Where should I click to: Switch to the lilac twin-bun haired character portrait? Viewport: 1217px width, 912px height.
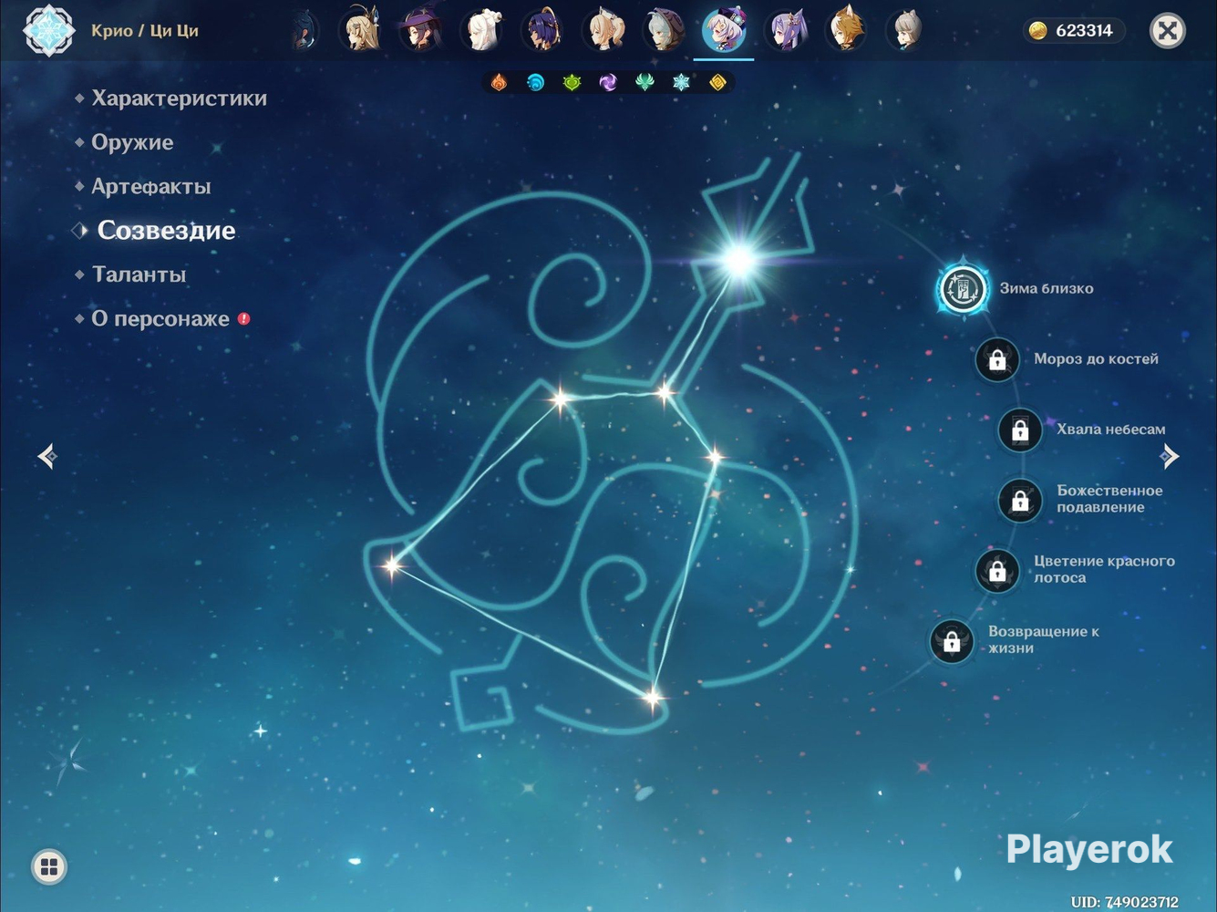pyautogui.click(x=785, y=30)
